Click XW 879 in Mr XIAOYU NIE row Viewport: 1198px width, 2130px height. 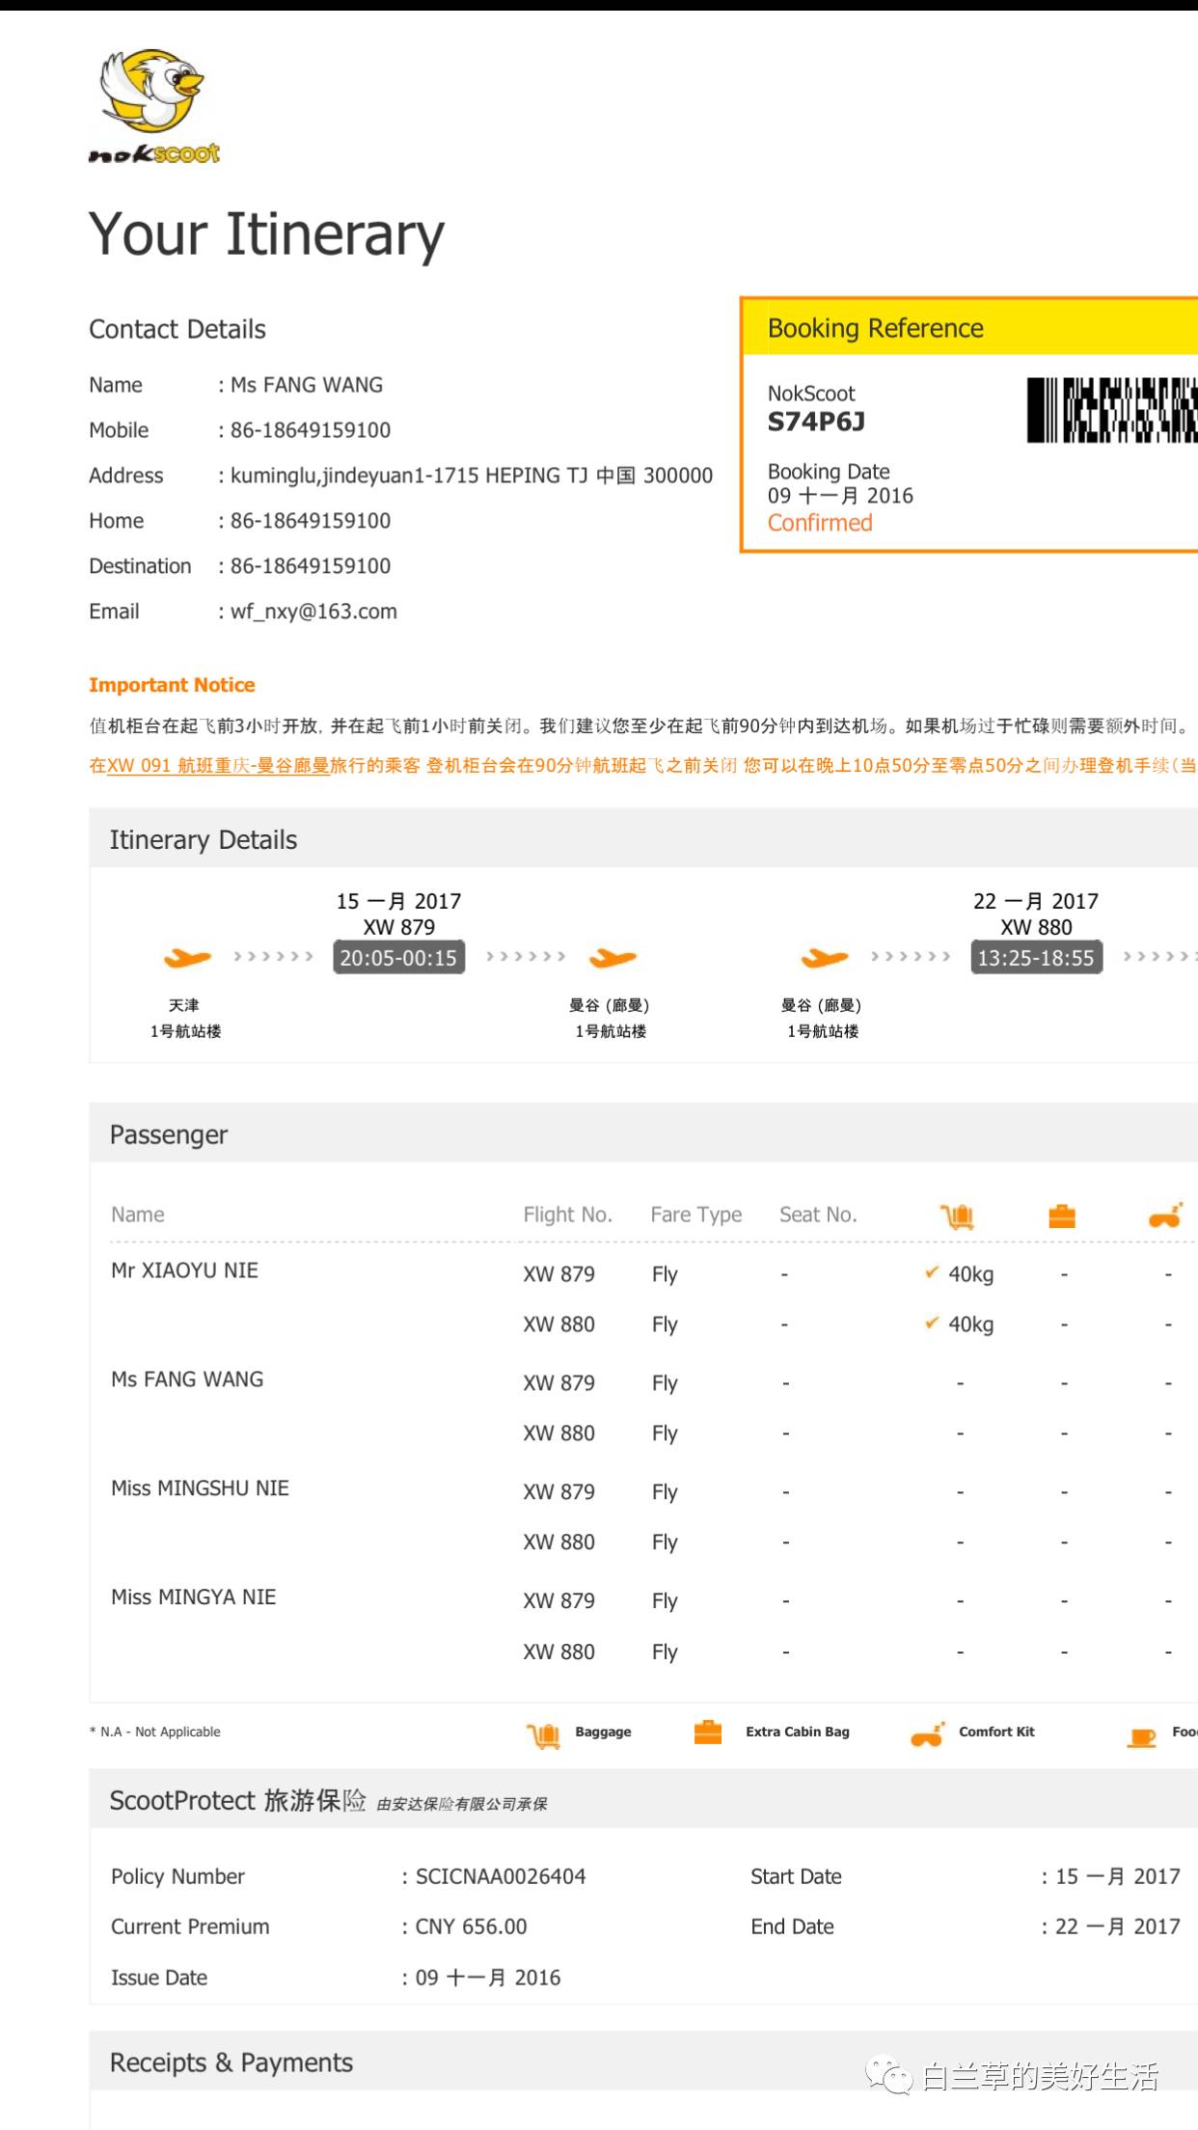[558, 1274]
